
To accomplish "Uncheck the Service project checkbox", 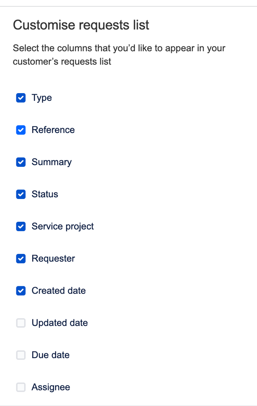I will pyautogui.click(x=20, y=226).
